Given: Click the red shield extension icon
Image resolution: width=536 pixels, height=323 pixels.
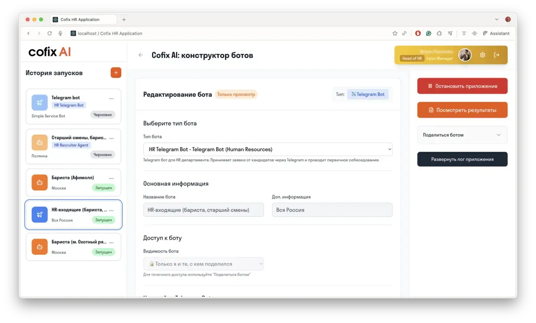Looking at the screenshot, I should (x=418, y=33).
